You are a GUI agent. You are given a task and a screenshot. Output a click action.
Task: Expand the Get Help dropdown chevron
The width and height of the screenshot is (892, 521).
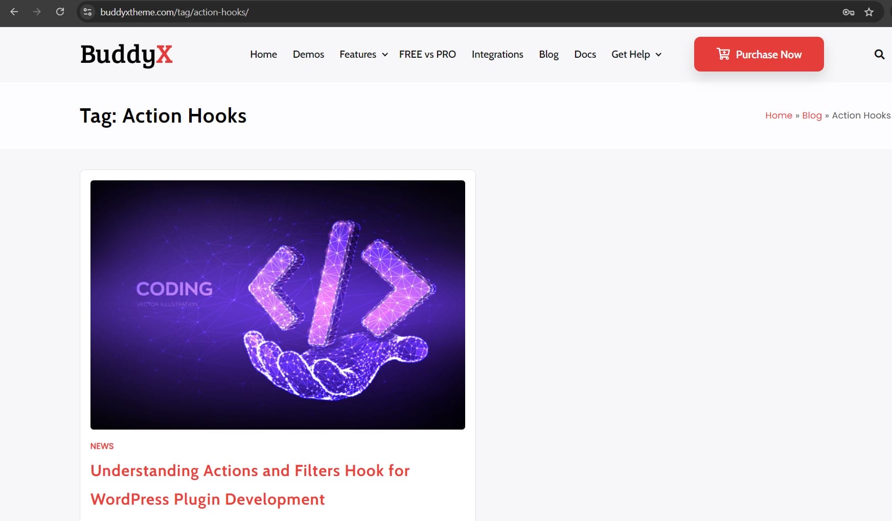coord(658,55)
